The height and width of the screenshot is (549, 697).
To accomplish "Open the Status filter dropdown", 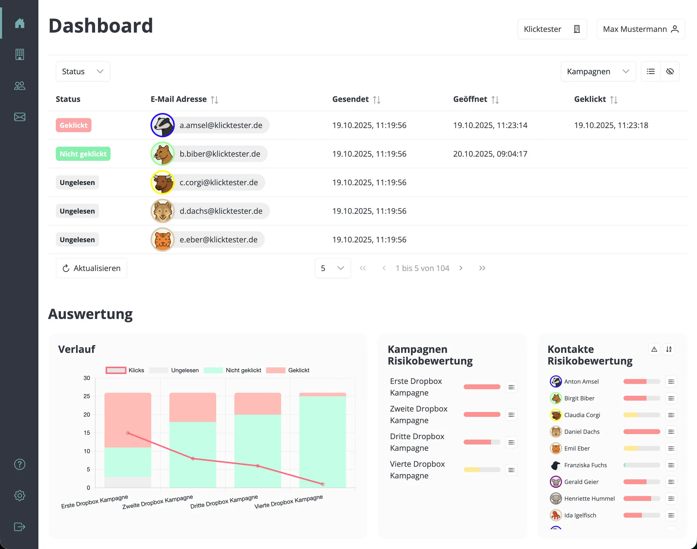I will 83,71.
